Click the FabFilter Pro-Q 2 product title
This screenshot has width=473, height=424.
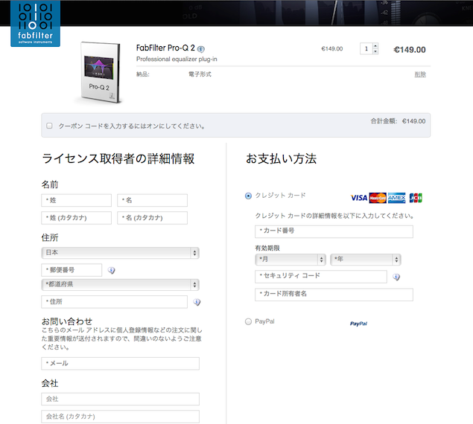pos(165,48)
